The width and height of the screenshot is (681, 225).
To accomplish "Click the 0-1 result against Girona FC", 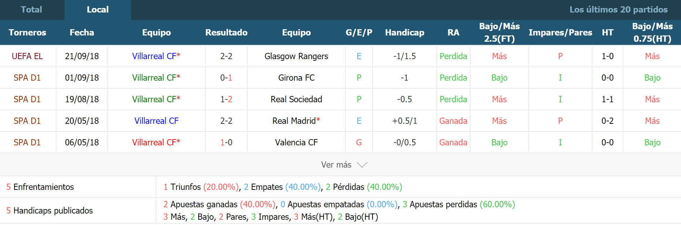I will pyautogui.click(x=226, y=78).
